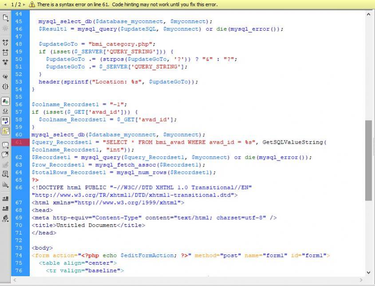Click the header(sprintf("Location: %s" line
375x286 pixels.
(118, 82)
